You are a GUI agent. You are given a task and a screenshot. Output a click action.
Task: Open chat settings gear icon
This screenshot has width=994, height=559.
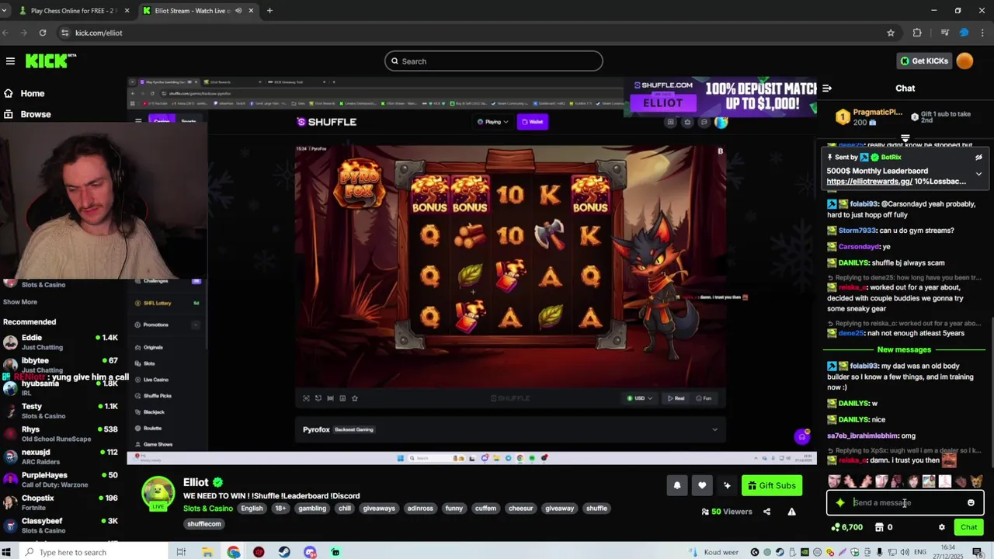click(942, 527)
